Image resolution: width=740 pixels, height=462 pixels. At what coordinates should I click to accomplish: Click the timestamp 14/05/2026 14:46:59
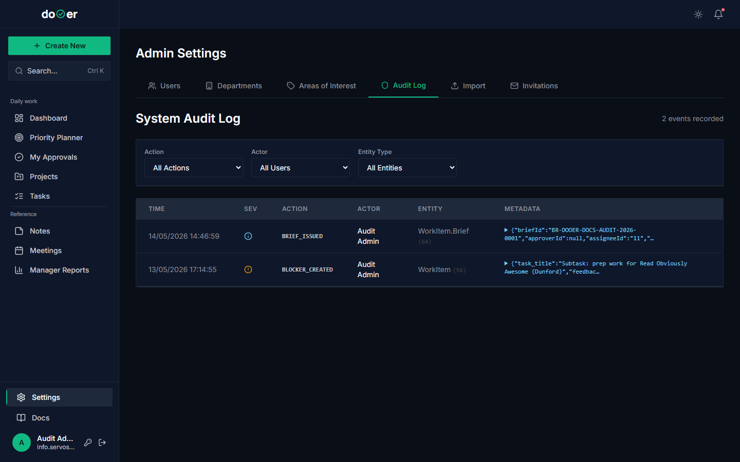point(184,236)
